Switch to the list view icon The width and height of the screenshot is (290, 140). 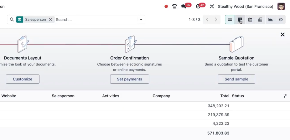coord(230,20)
